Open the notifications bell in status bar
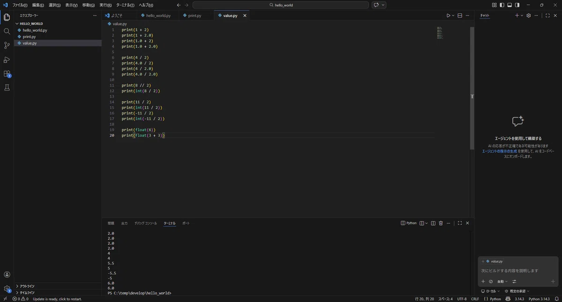The height and width of the screenshot is (302, 562). coord(557,299)
